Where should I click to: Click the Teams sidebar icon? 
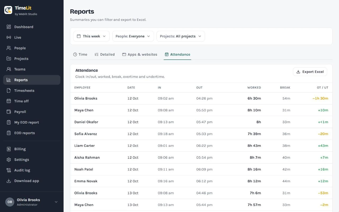coord(9,69)
